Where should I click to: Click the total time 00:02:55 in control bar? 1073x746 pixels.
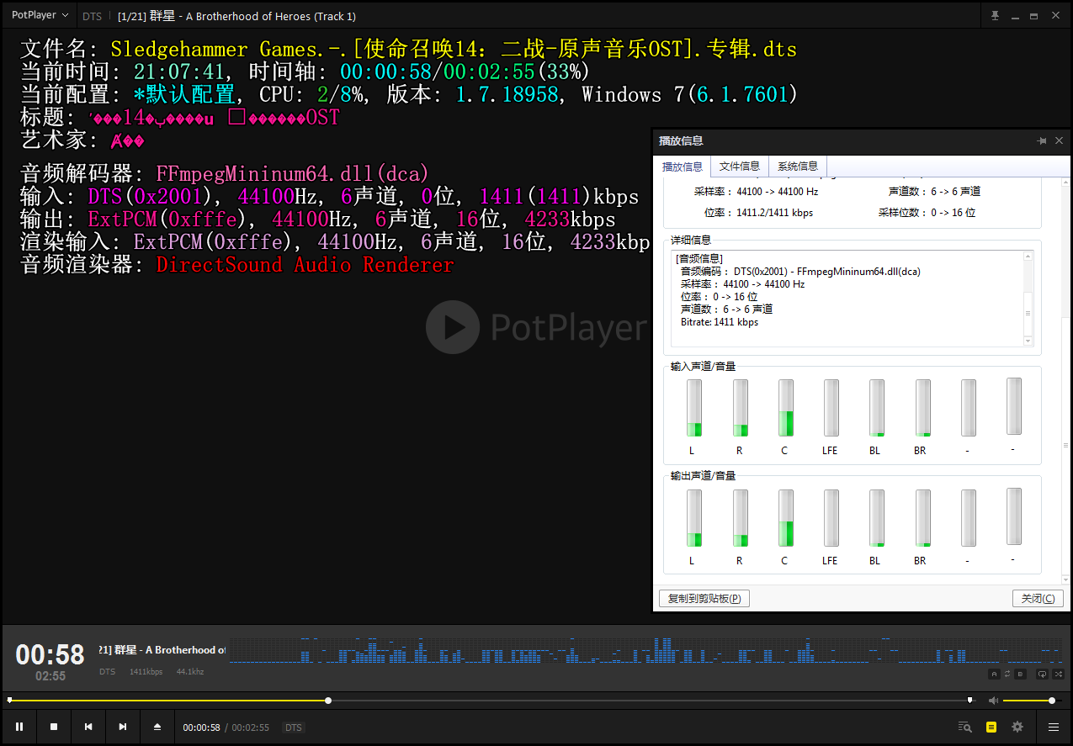point(251,727)
